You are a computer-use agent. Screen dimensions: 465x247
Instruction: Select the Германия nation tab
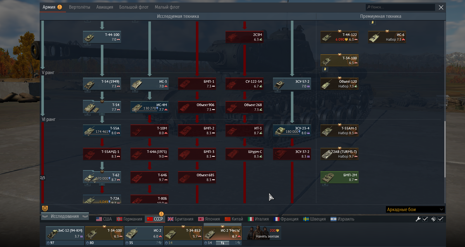coord(129,219)
